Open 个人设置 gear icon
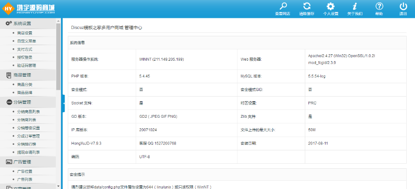The image size is (415, 189). (331, 6)
